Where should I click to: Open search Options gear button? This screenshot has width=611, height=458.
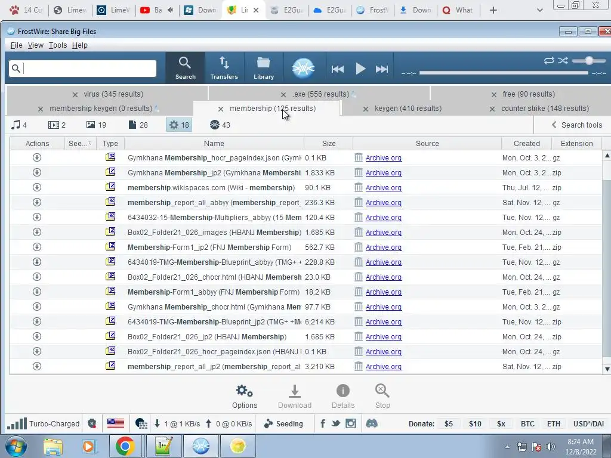pos(245,397)
